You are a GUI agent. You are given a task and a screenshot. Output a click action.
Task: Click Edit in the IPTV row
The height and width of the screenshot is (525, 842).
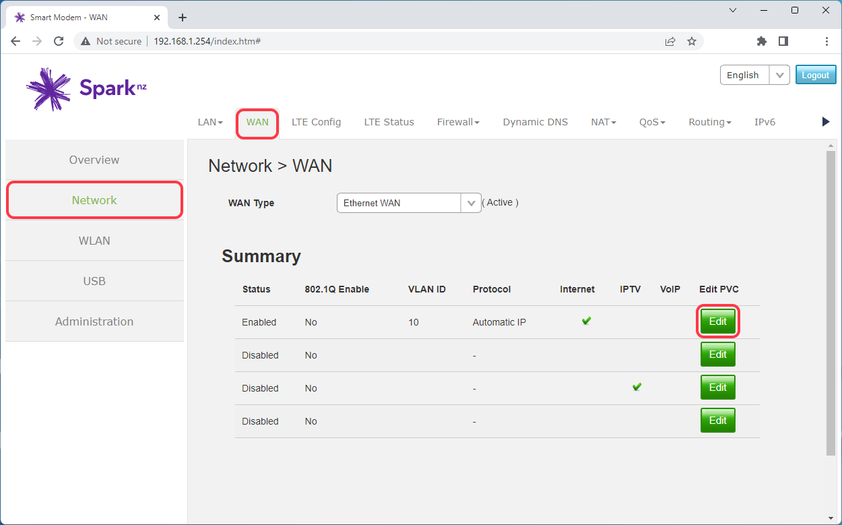(717, 388)
